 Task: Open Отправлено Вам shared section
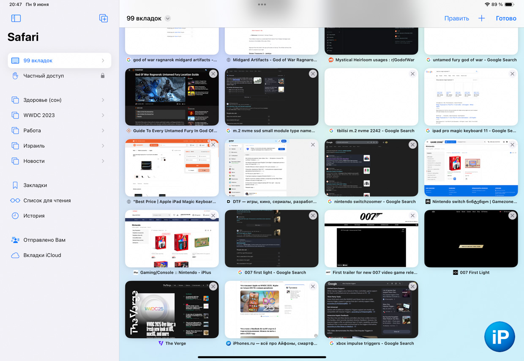pos(44,240)
